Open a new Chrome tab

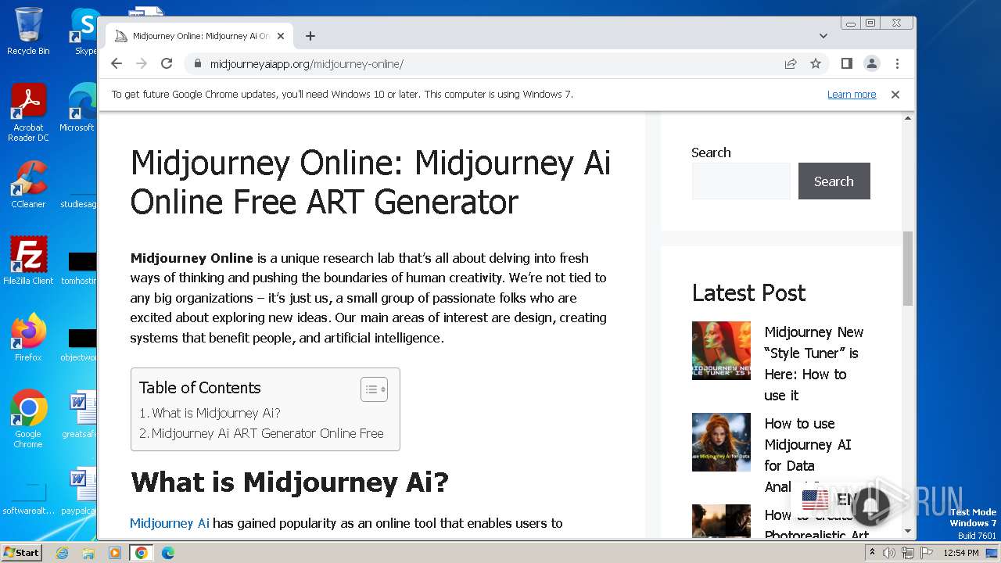[x=310, y=36]
